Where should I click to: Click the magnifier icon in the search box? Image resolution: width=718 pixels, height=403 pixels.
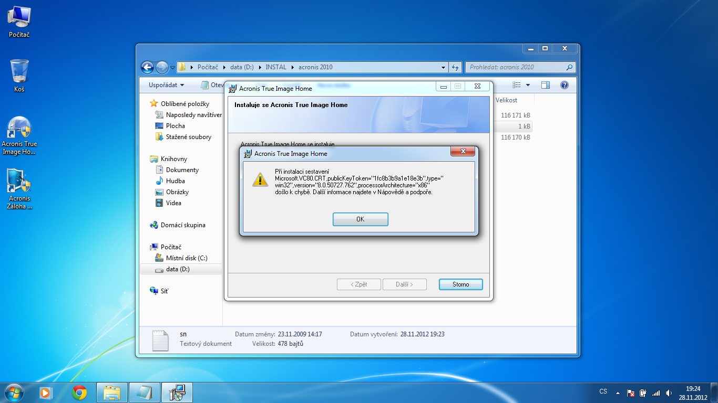click(569, 67)
